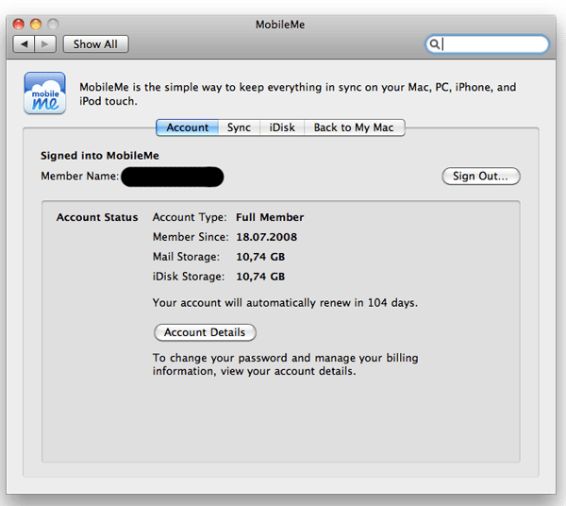Click the MobileMe cloud icon
This screenshot has width=566, height=506.
44,93
